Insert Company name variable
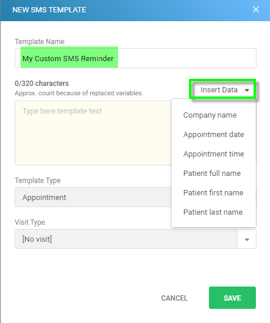The width and height of the screenshot is (270, 323). pos(210,115)
